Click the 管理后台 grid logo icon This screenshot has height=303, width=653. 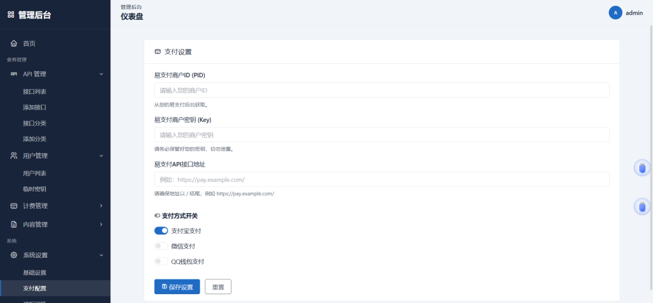11,15
